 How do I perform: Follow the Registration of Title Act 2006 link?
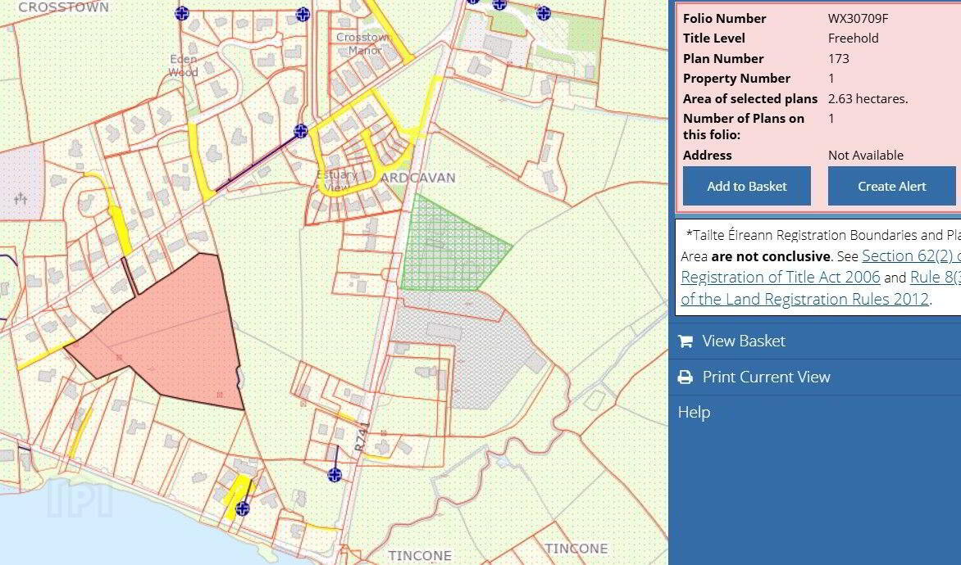coord(781,278)
